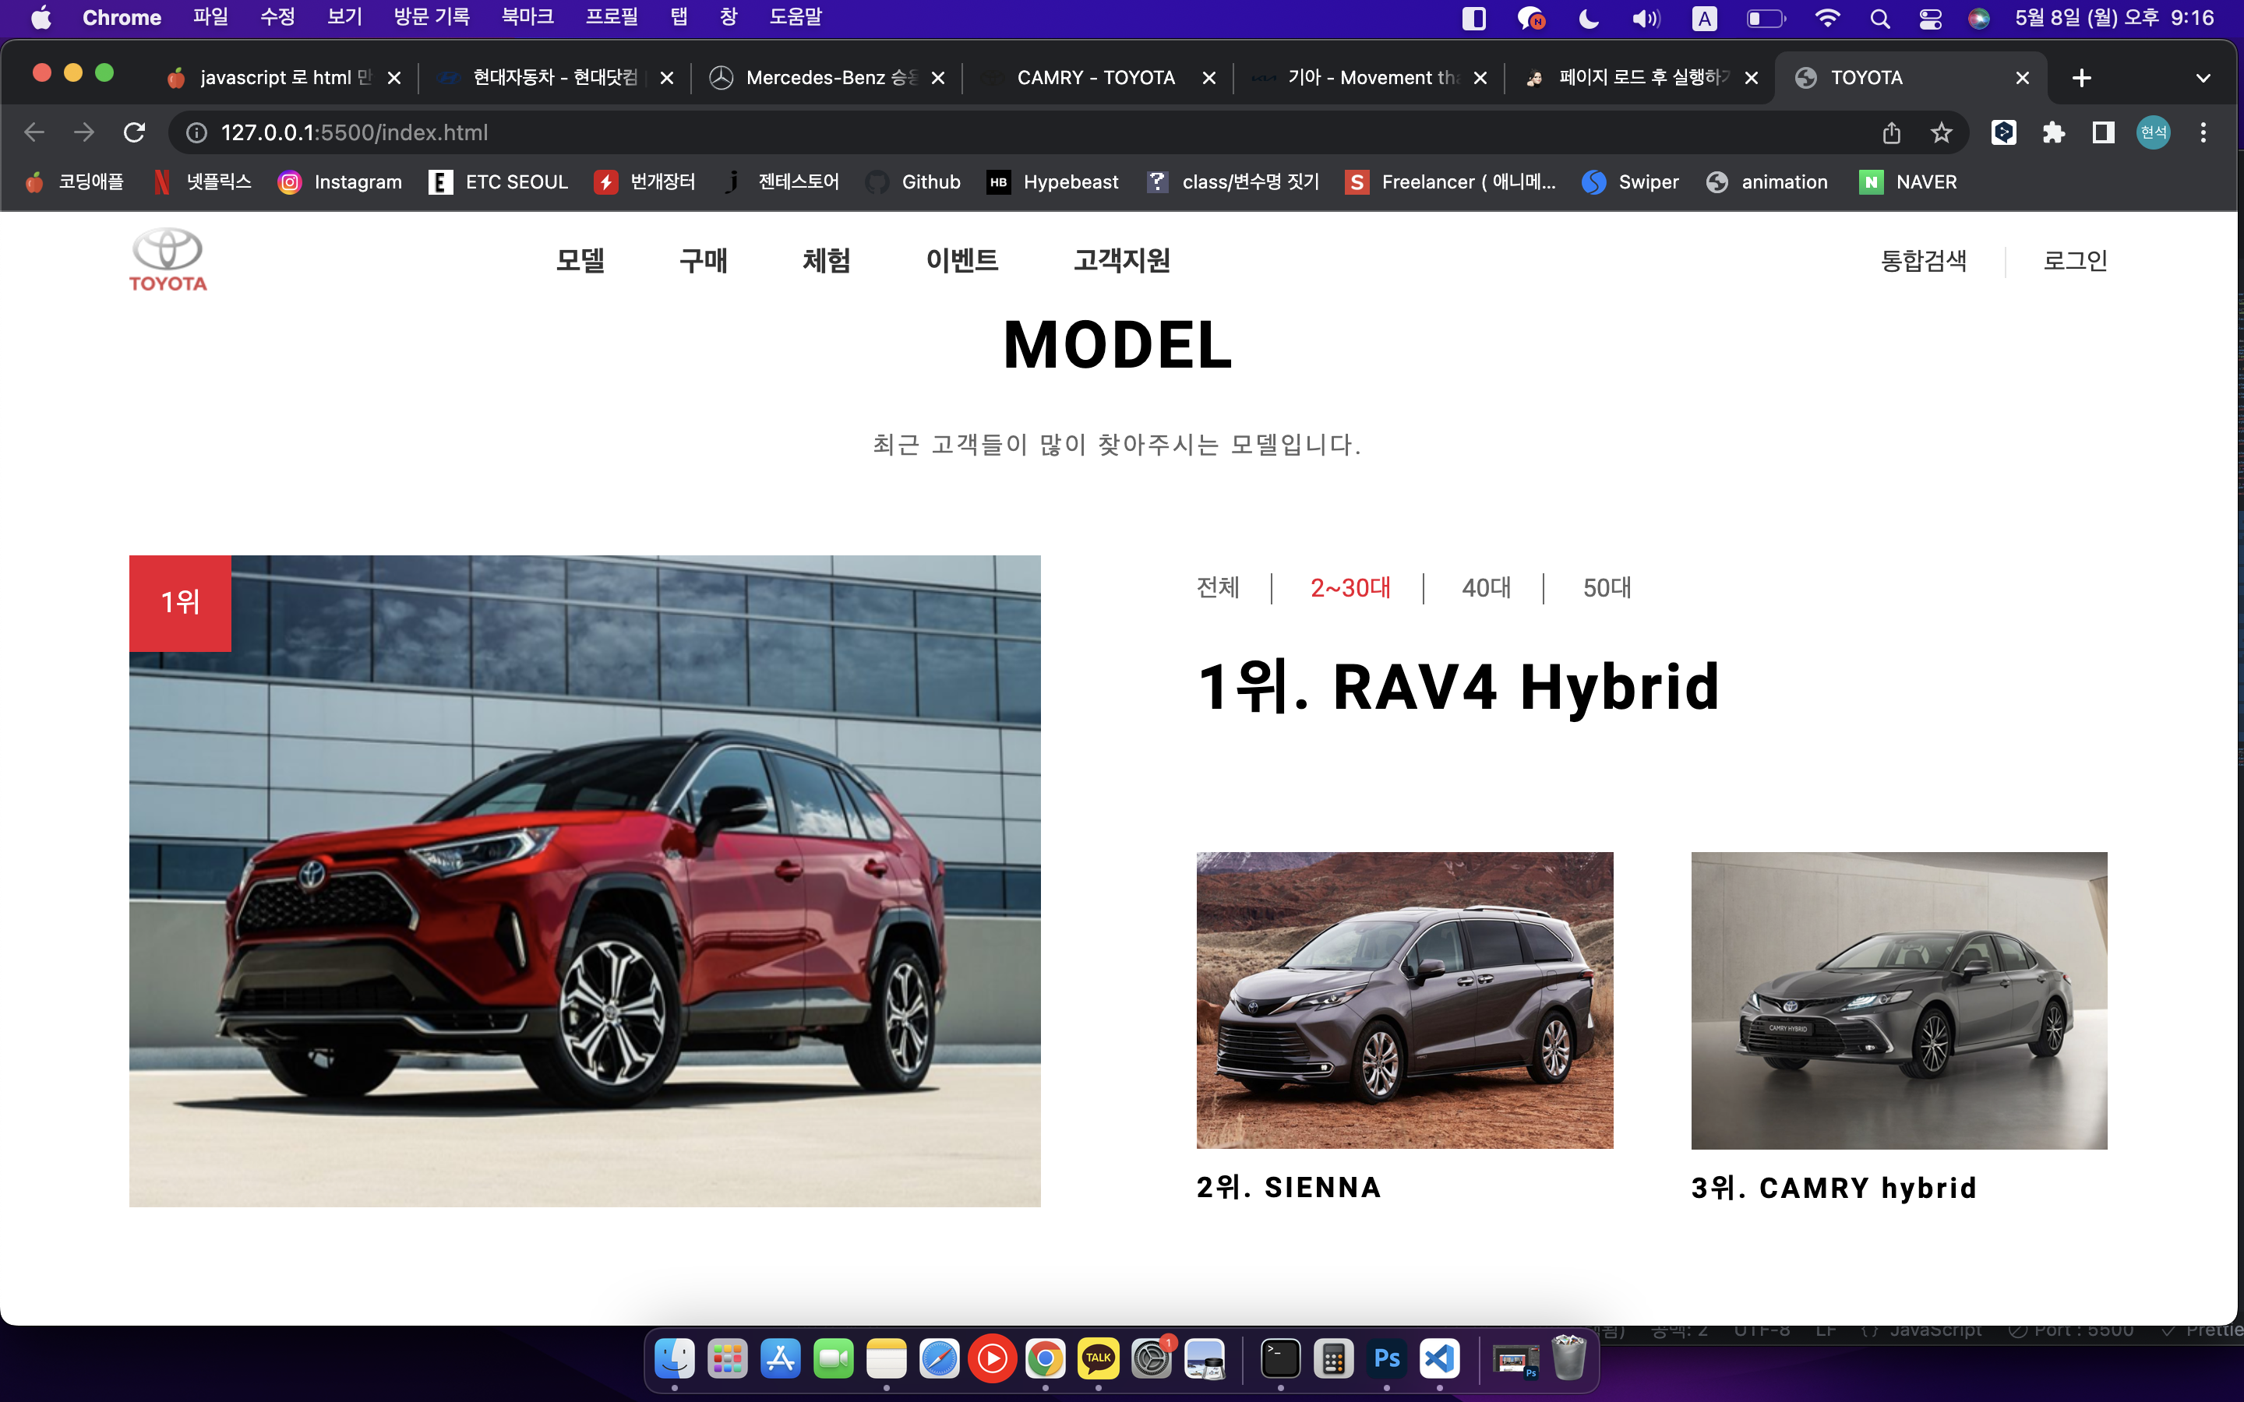
Task: Open the 체험 navigation menu
Action: tap(826, 261)
